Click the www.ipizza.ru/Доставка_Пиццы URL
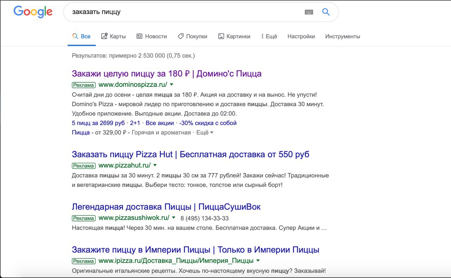The height and width of the screenshot is (278, 451). coord(176,261)
